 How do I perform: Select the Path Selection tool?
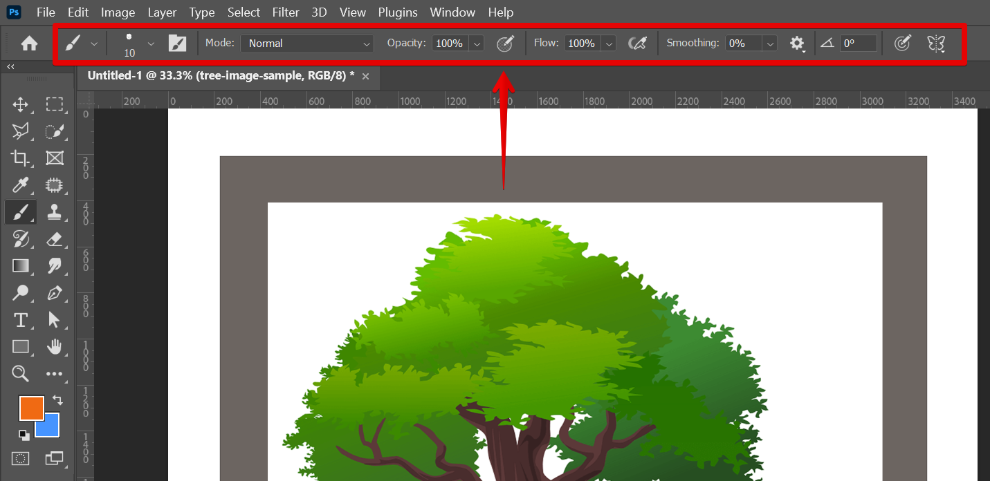coord(55,320)
